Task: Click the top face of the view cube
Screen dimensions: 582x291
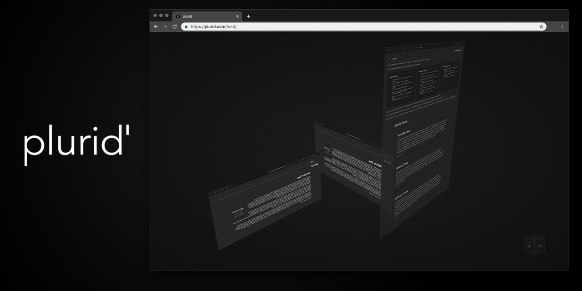Action: (534, 236)
